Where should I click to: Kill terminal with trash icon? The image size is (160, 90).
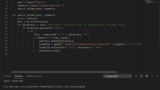click(147, 76)
